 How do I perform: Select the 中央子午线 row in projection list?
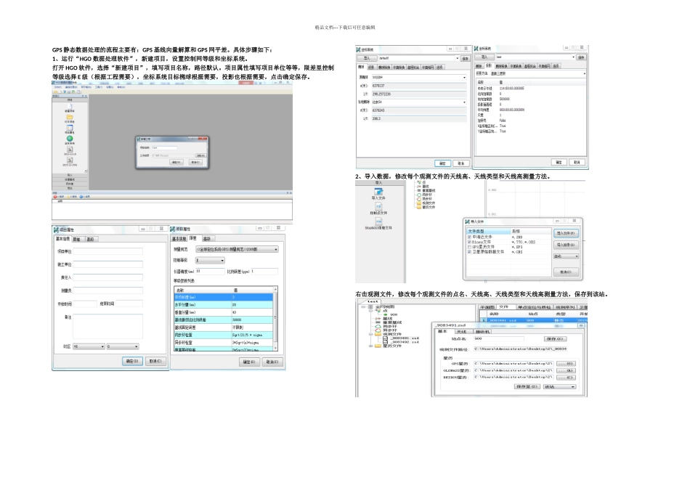(x=530, y=89)
